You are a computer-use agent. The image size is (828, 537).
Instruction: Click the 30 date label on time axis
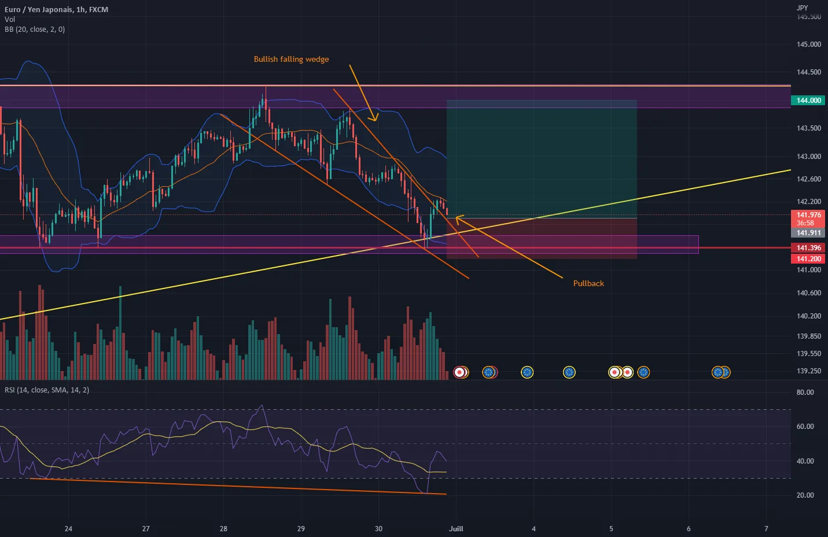click(378, 529)
